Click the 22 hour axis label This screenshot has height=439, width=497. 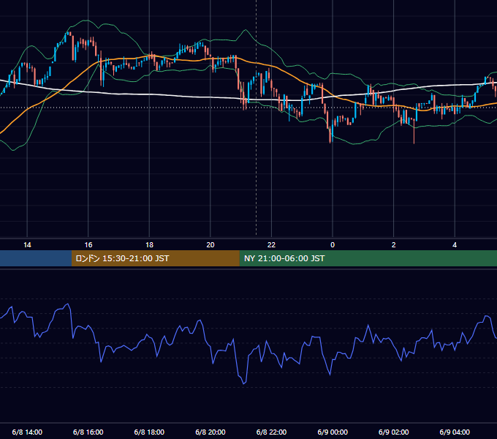pos(271,245)
